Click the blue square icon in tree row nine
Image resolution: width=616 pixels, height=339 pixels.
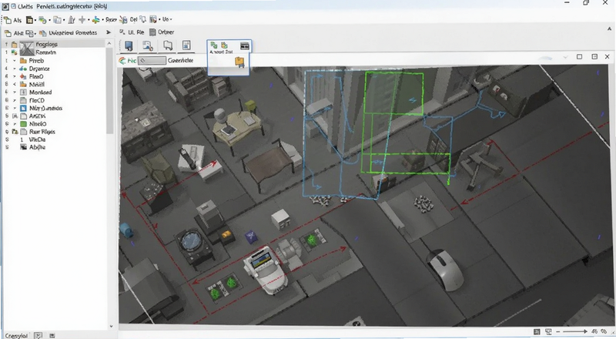[23, 108]
